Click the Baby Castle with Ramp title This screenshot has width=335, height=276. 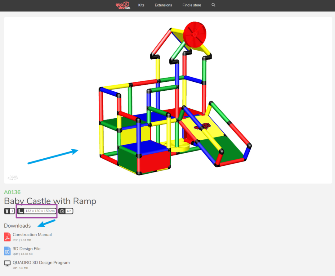(x=50, y=201)
